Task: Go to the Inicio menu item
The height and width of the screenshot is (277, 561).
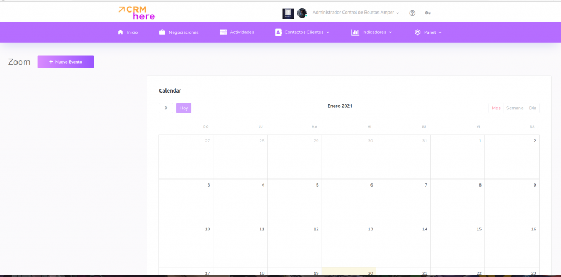Action: pos(128,32)
